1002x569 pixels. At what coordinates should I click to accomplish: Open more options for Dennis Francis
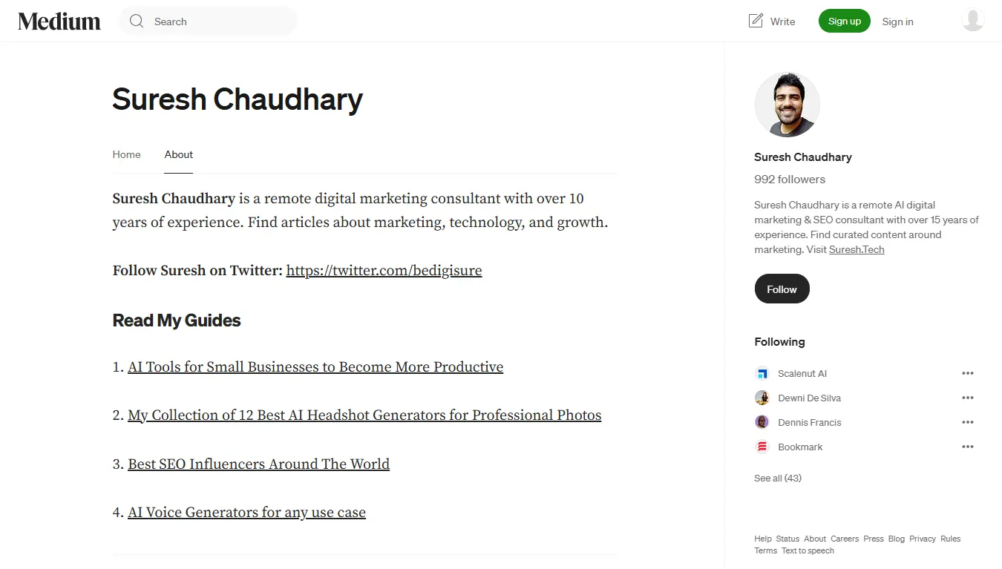click(x=968, y=422)
